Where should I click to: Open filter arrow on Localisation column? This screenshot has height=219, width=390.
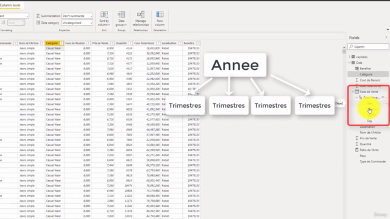[180, 43]
